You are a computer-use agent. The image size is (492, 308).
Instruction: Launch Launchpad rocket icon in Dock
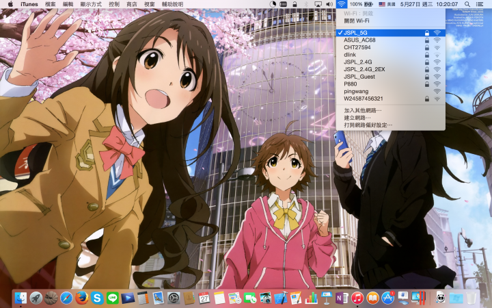36,298
